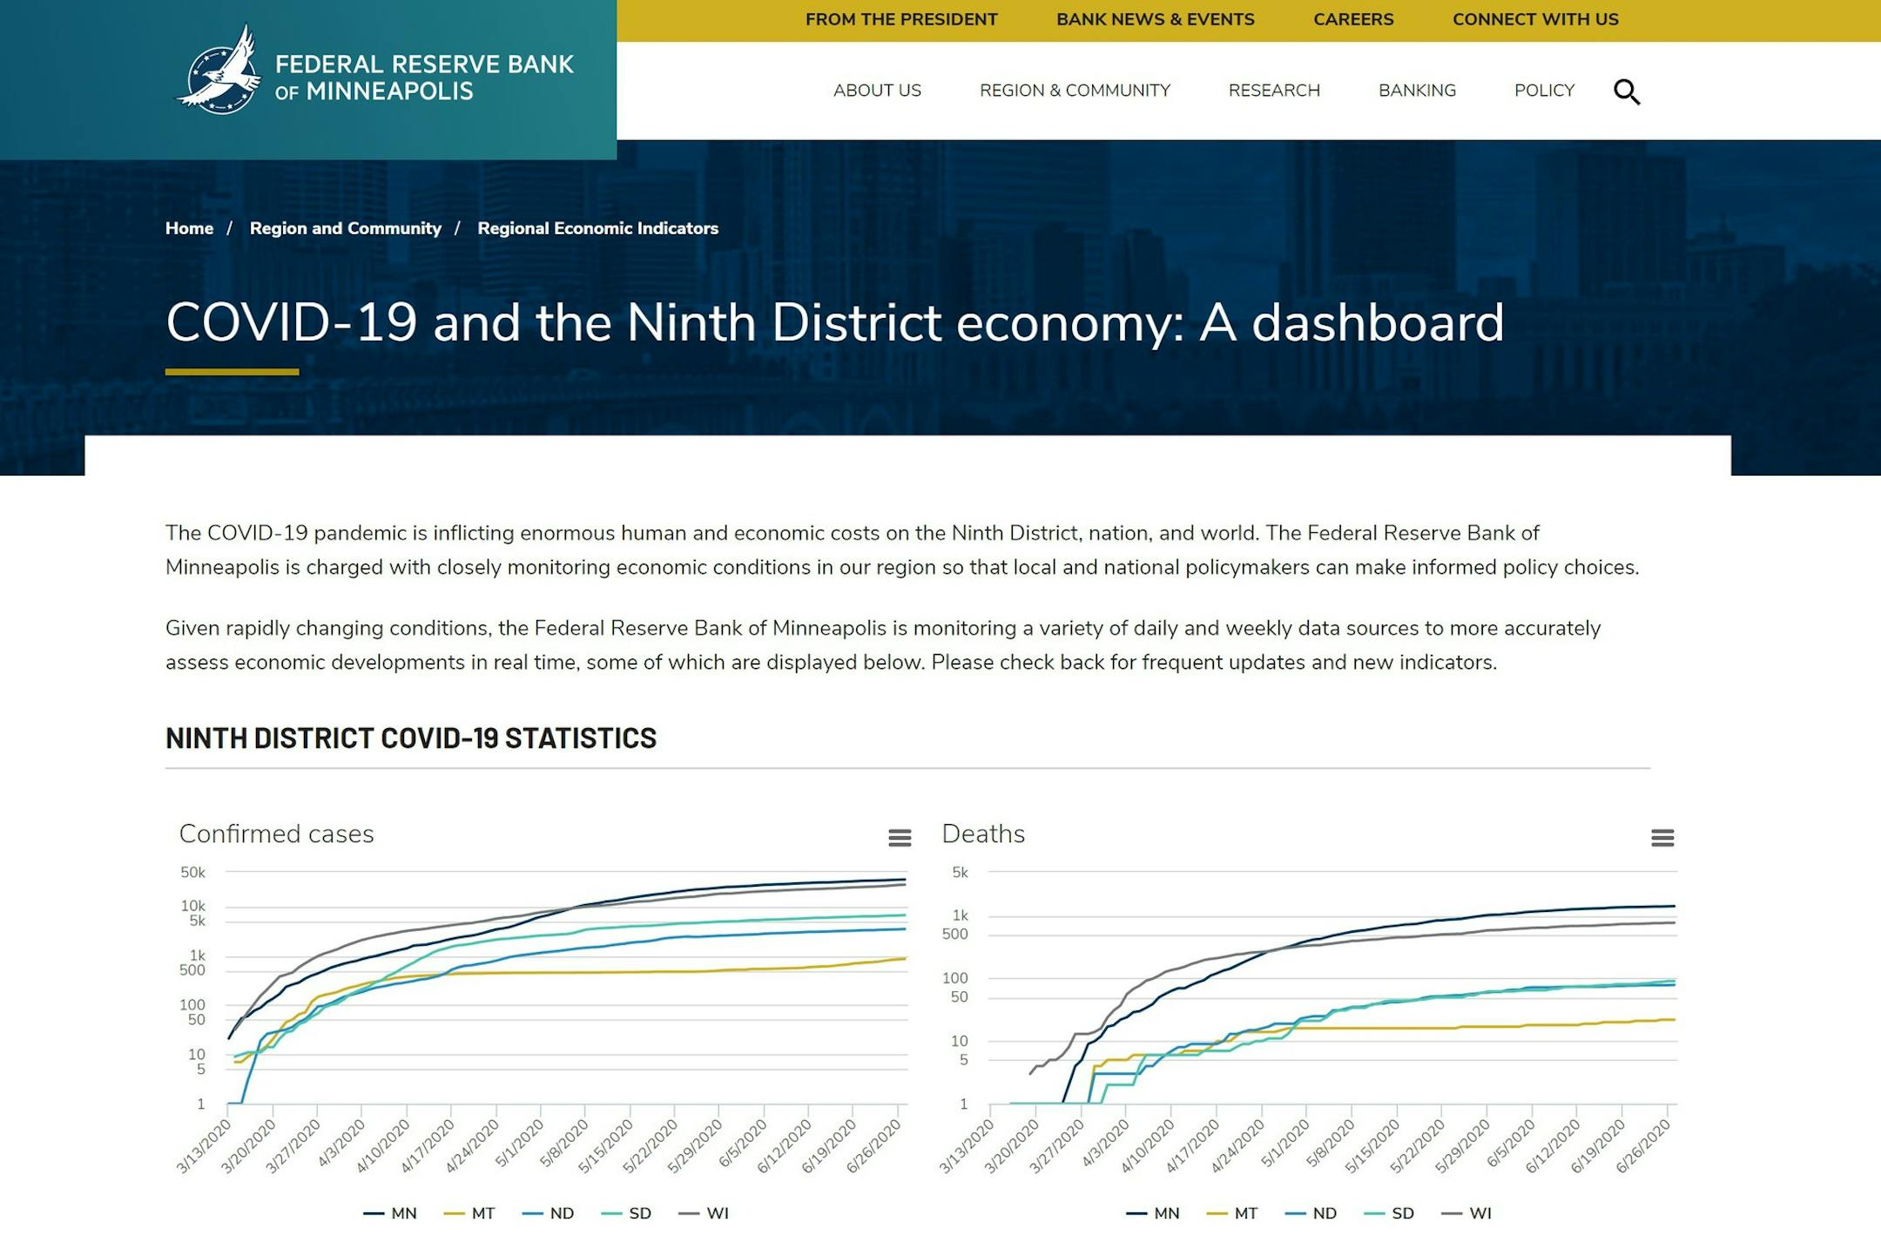Click the Region and Community breadcrumb
The width and height of the screenshot is (1881, 1249).
pos(346,228)
